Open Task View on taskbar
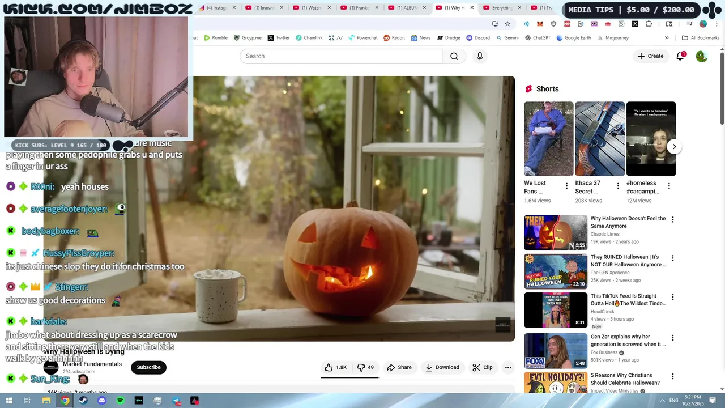The width and height of the screenshot is (725, 408). (27, 401)
